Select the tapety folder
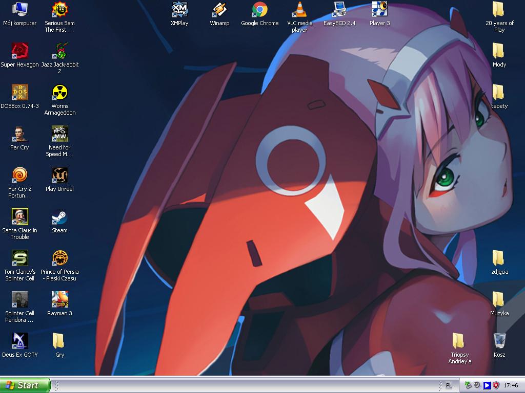The image size is (525, 393). click(498, 92)
